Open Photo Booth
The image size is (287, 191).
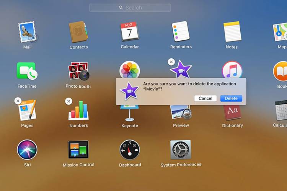79,71
